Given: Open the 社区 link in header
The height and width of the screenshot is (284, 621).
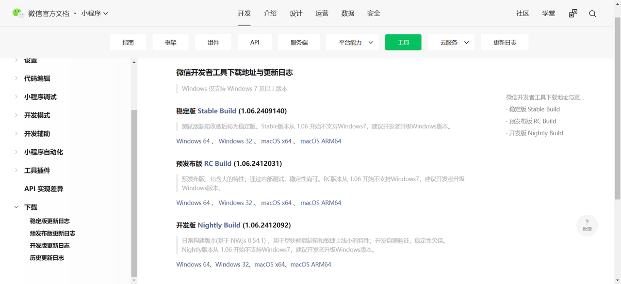Looking at the screenshot, I should click(523, 14).
